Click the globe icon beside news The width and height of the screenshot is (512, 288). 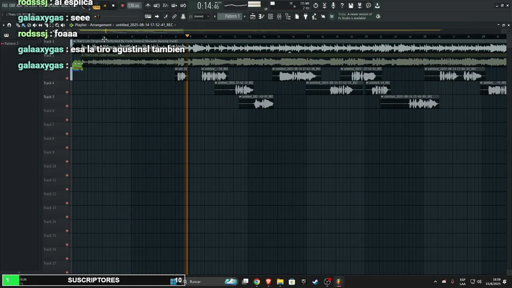378,16
